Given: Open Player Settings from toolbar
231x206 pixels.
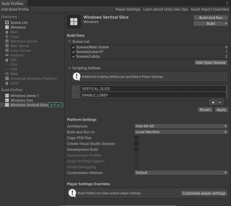Looking at the screenshot, I should 128,9.
